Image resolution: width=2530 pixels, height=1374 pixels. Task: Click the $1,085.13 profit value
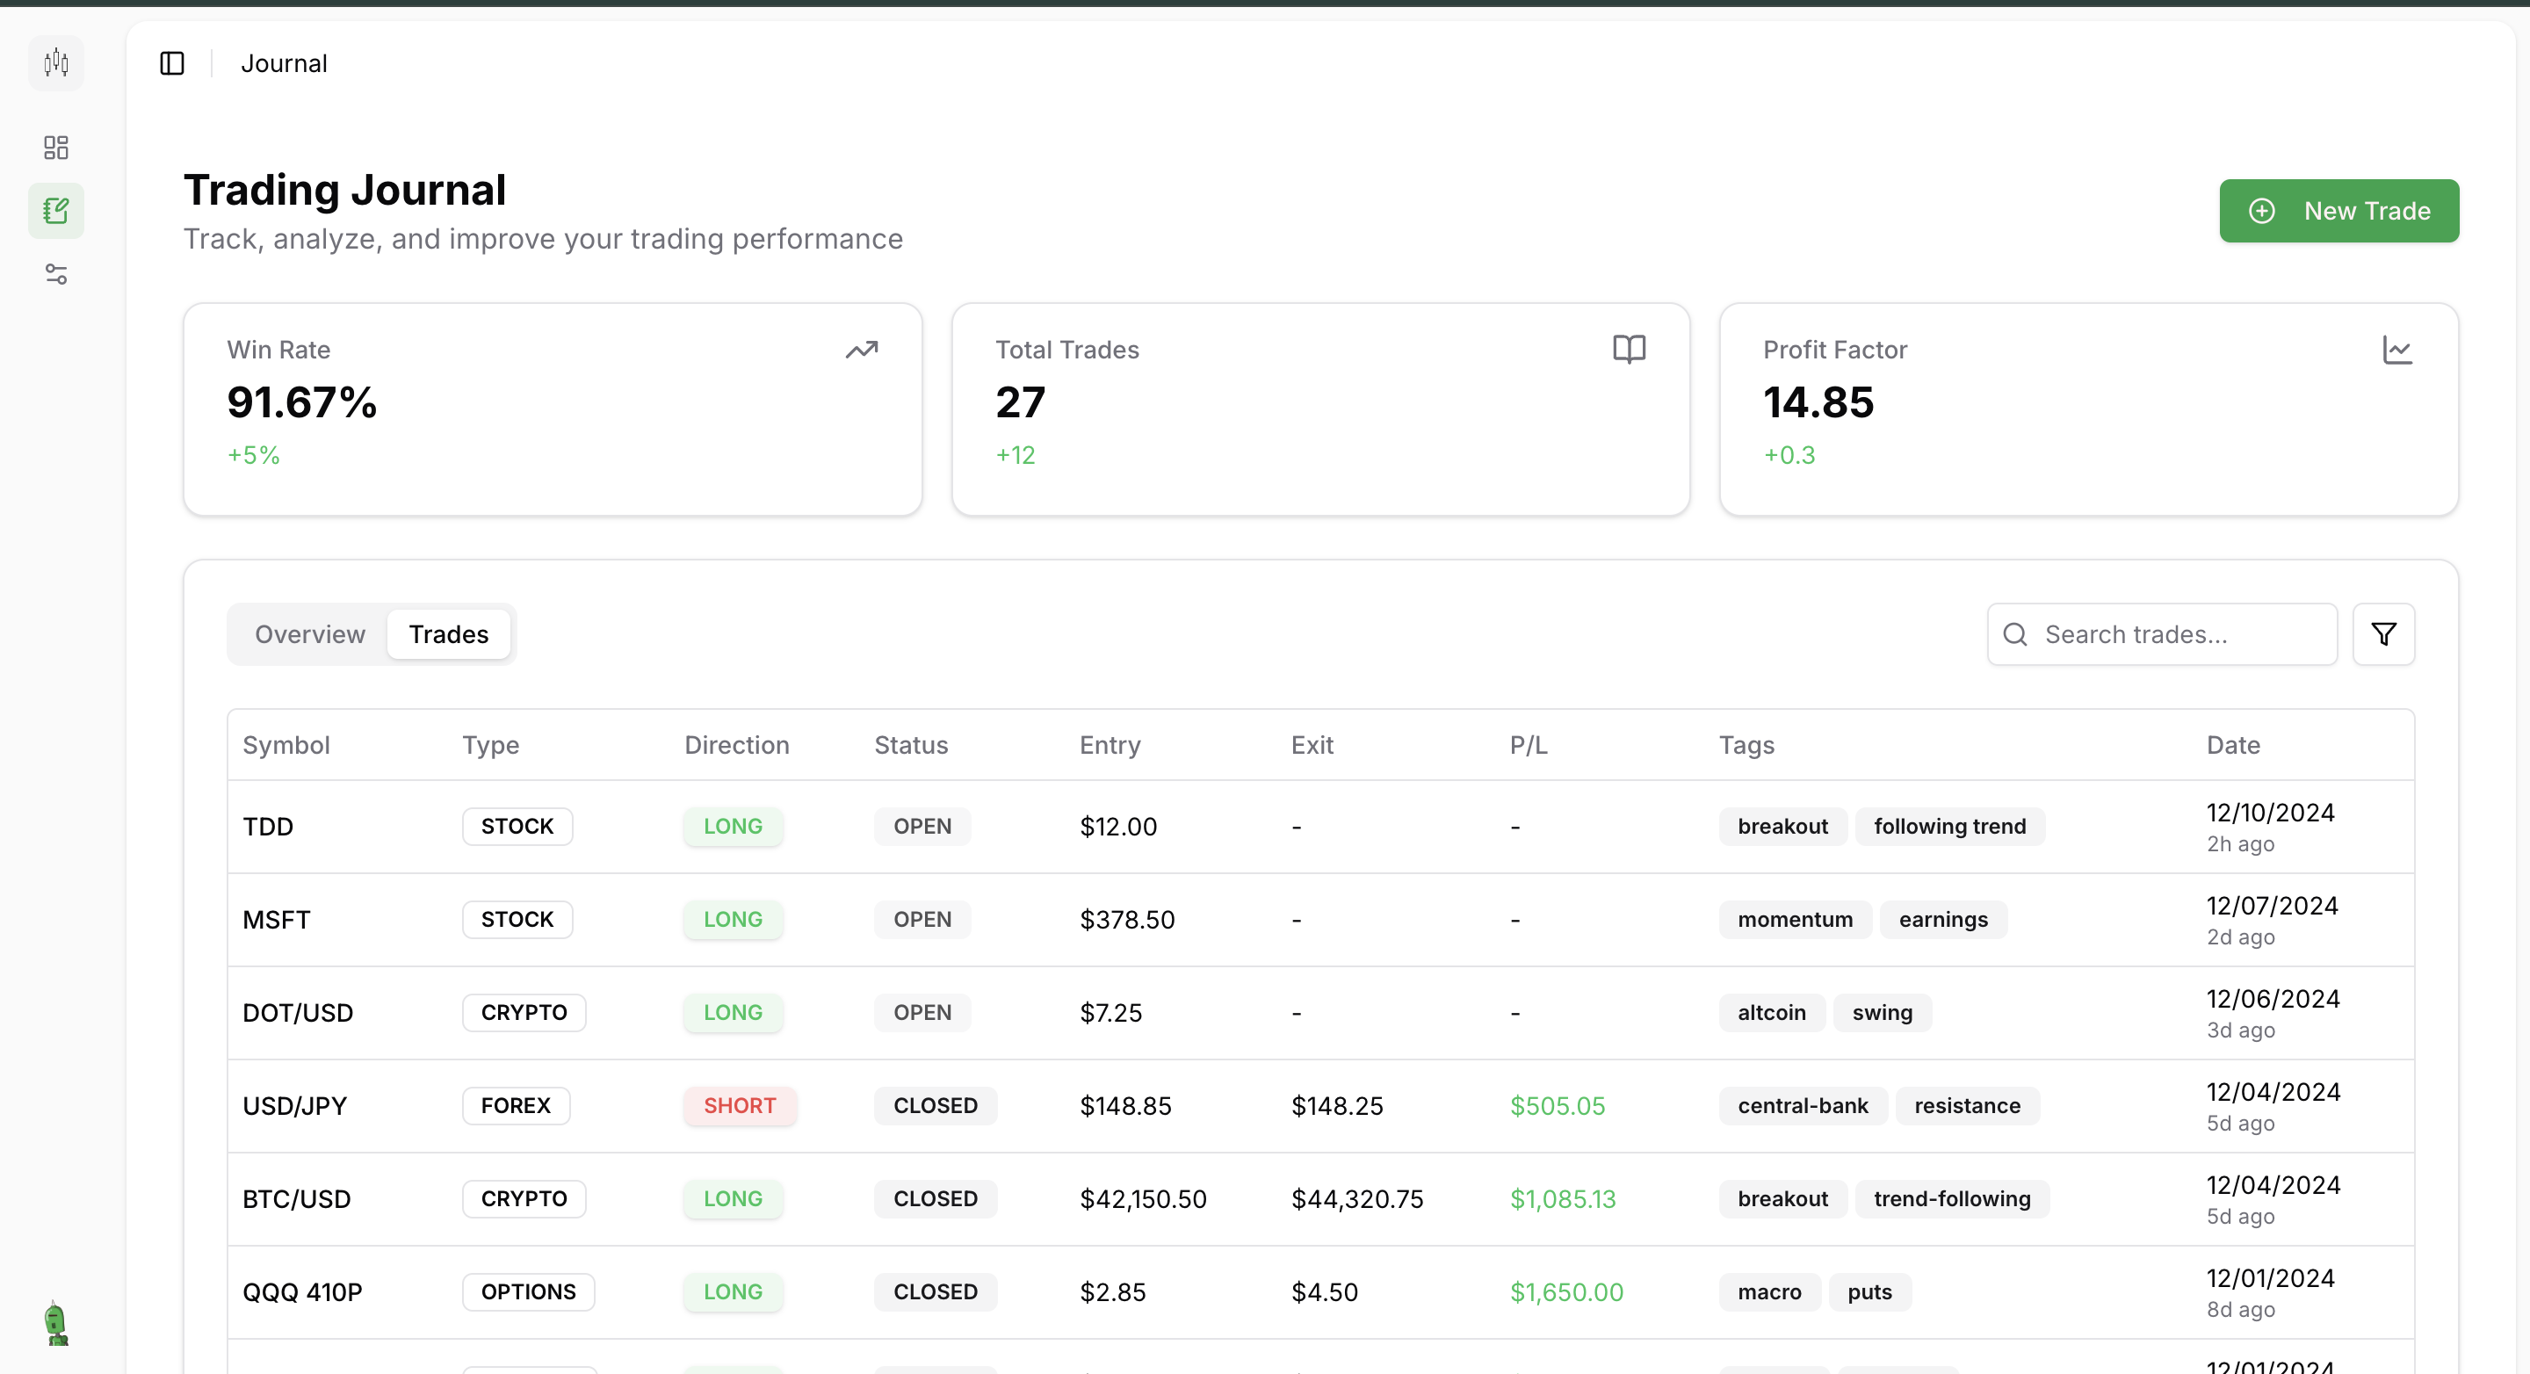coord(1563,1199)
